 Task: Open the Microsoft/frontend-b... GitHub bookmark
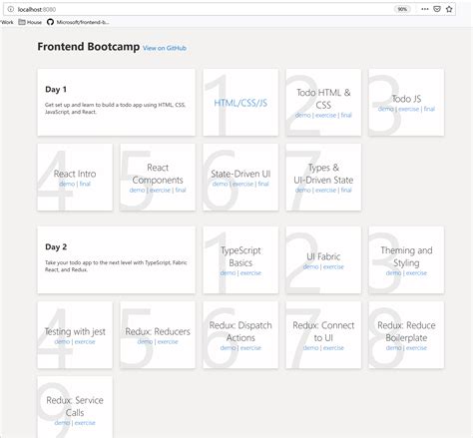[78, 22]
